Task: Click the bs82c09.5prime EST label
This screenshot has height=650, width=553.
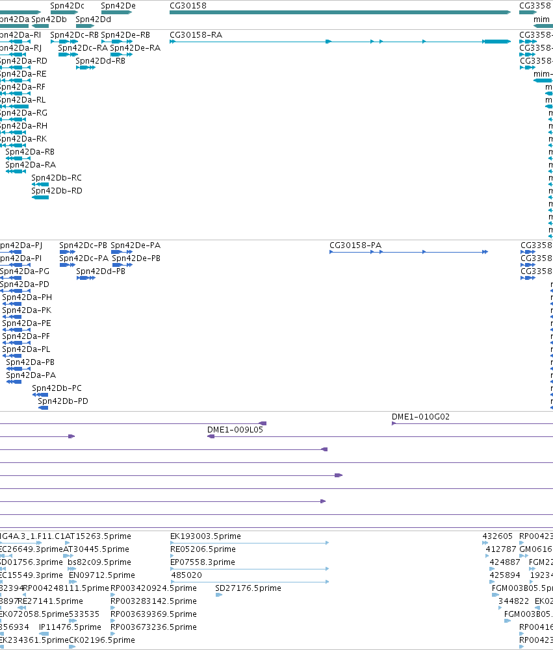Action: click(99, 562)
